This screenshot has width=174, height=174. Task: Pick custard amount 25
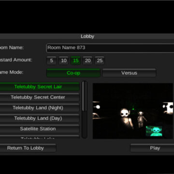[100, 60]
